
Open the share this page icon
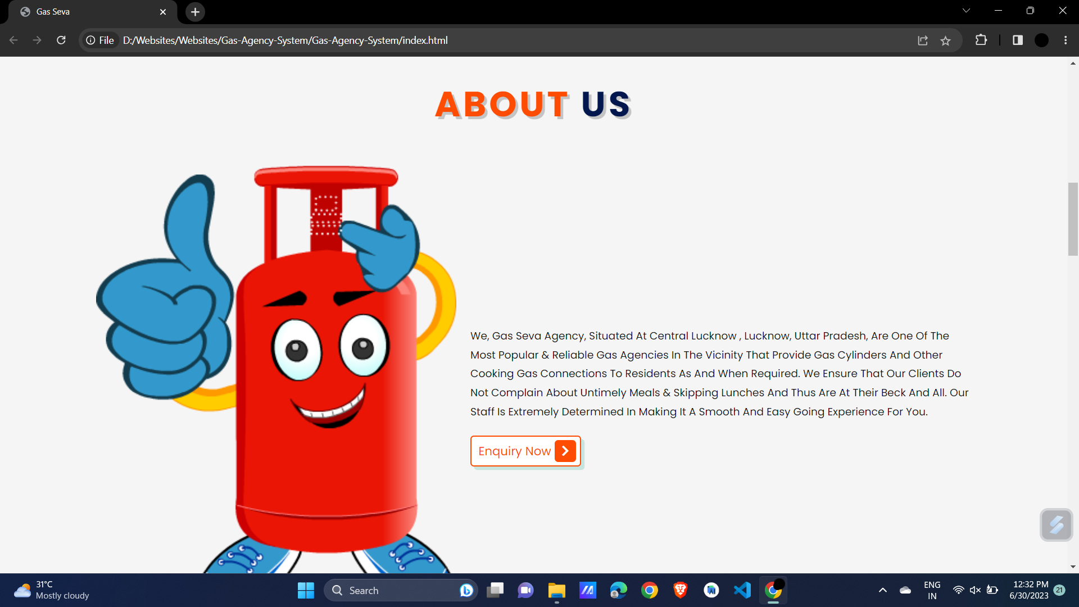923,40
